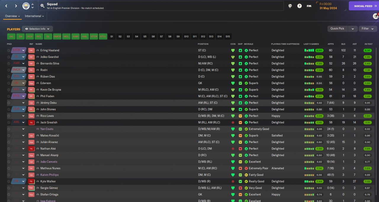This screenshot has width=379, height=202.
Task: Open Phil Foden's STCL position dropdown
Action: point(19,96)
